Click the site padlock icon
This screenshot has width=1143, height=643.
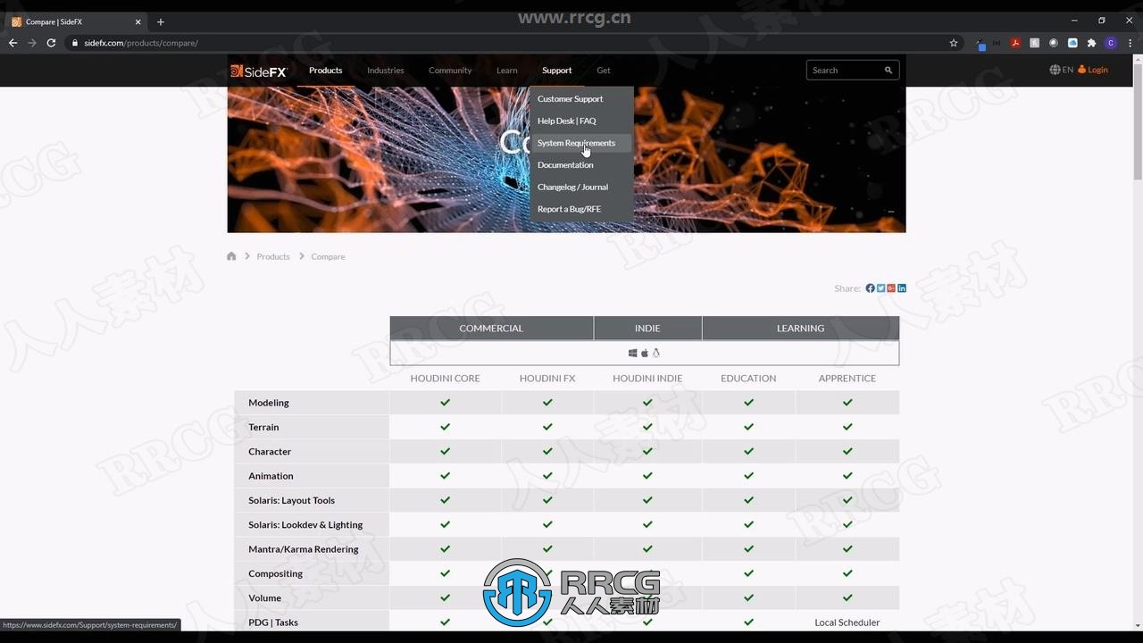(75, 43)
